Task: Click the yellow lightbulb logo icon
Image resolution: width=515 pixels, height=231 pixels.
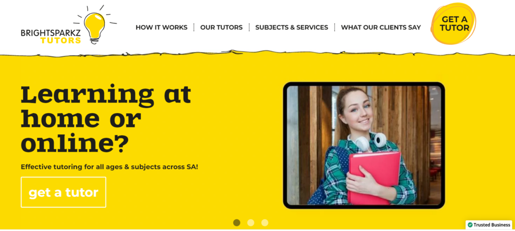Action: pos(95,26)
